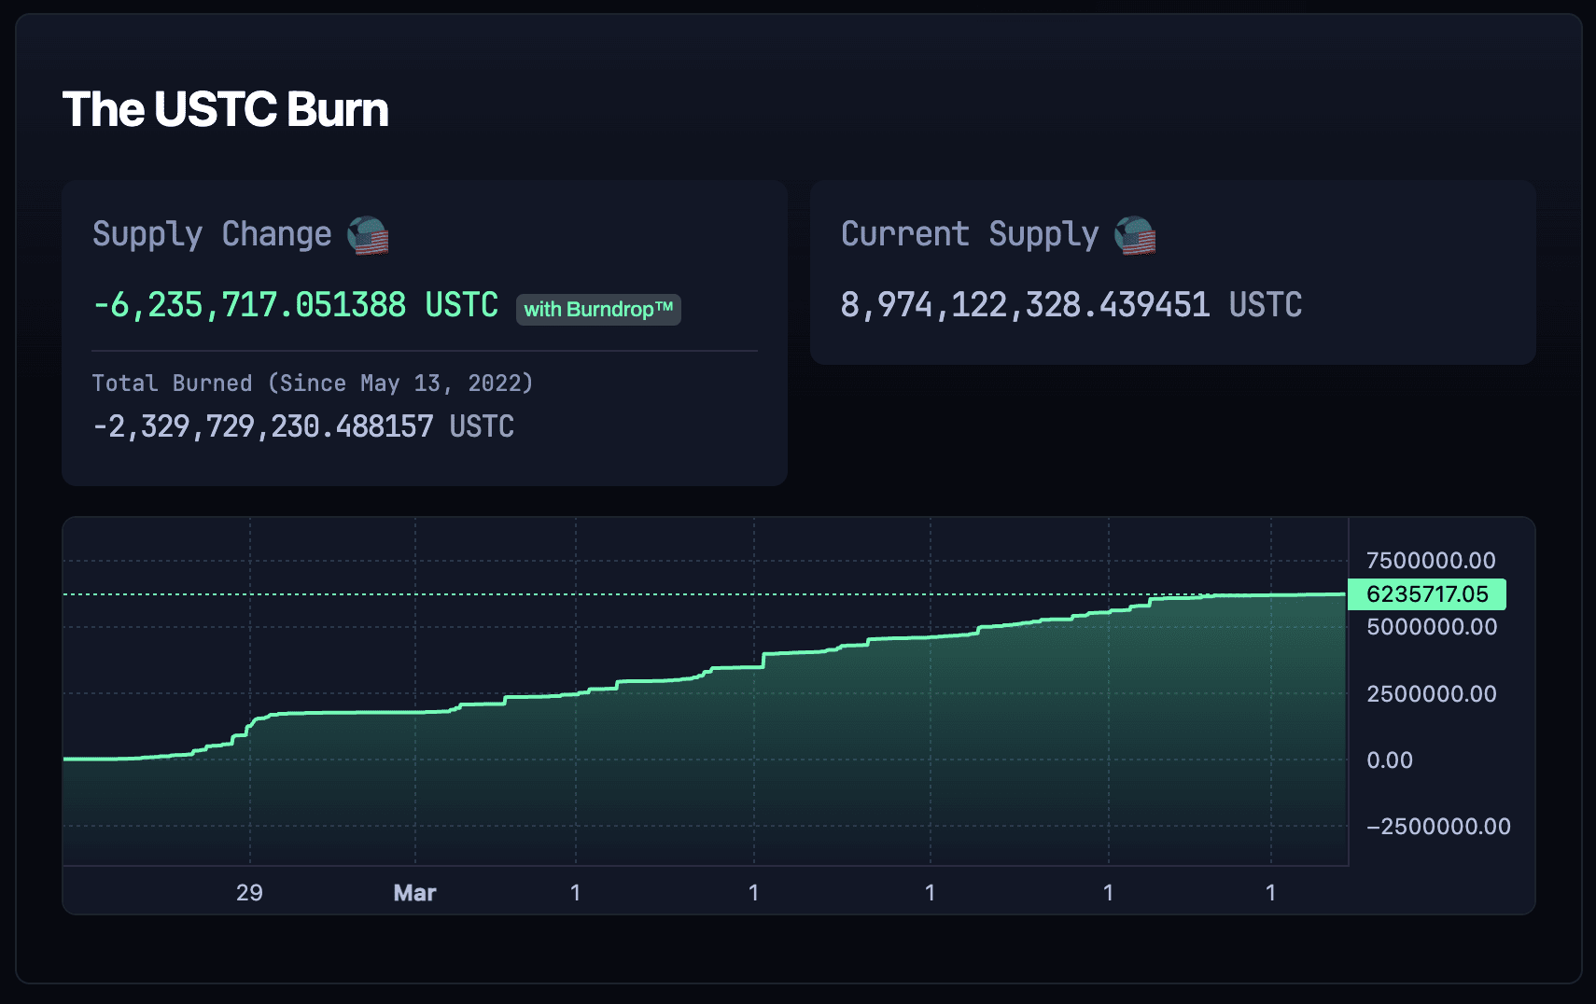
Task: Expand the 7500000.00 axis scale label
Action: [1431, 561]
